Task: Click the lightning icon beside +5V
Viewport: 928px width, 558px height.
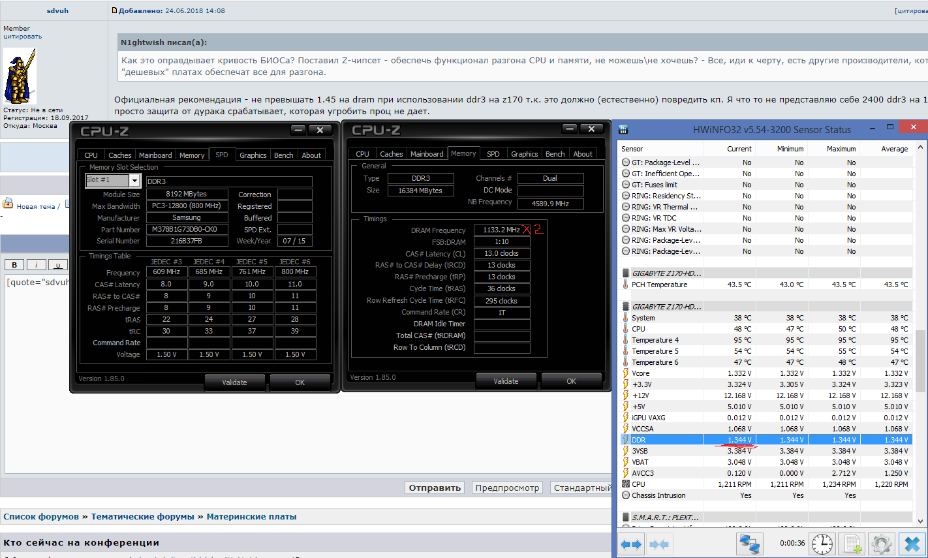Action: click(x=626, y=407)
